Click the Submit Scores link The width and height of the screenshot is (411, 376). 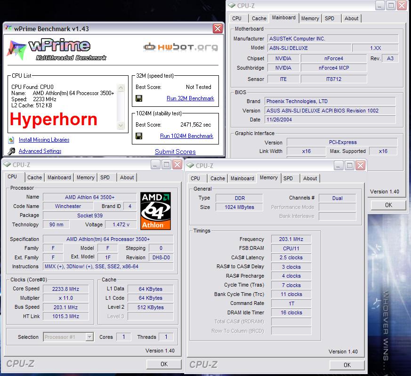(x=175, y=152)
